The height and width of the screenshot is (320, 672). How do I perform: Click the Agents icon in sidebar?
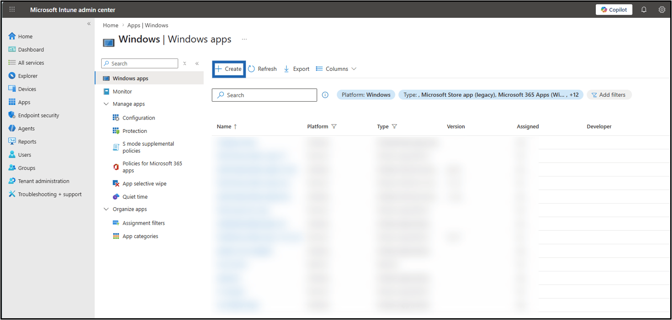tap(12, 128)
